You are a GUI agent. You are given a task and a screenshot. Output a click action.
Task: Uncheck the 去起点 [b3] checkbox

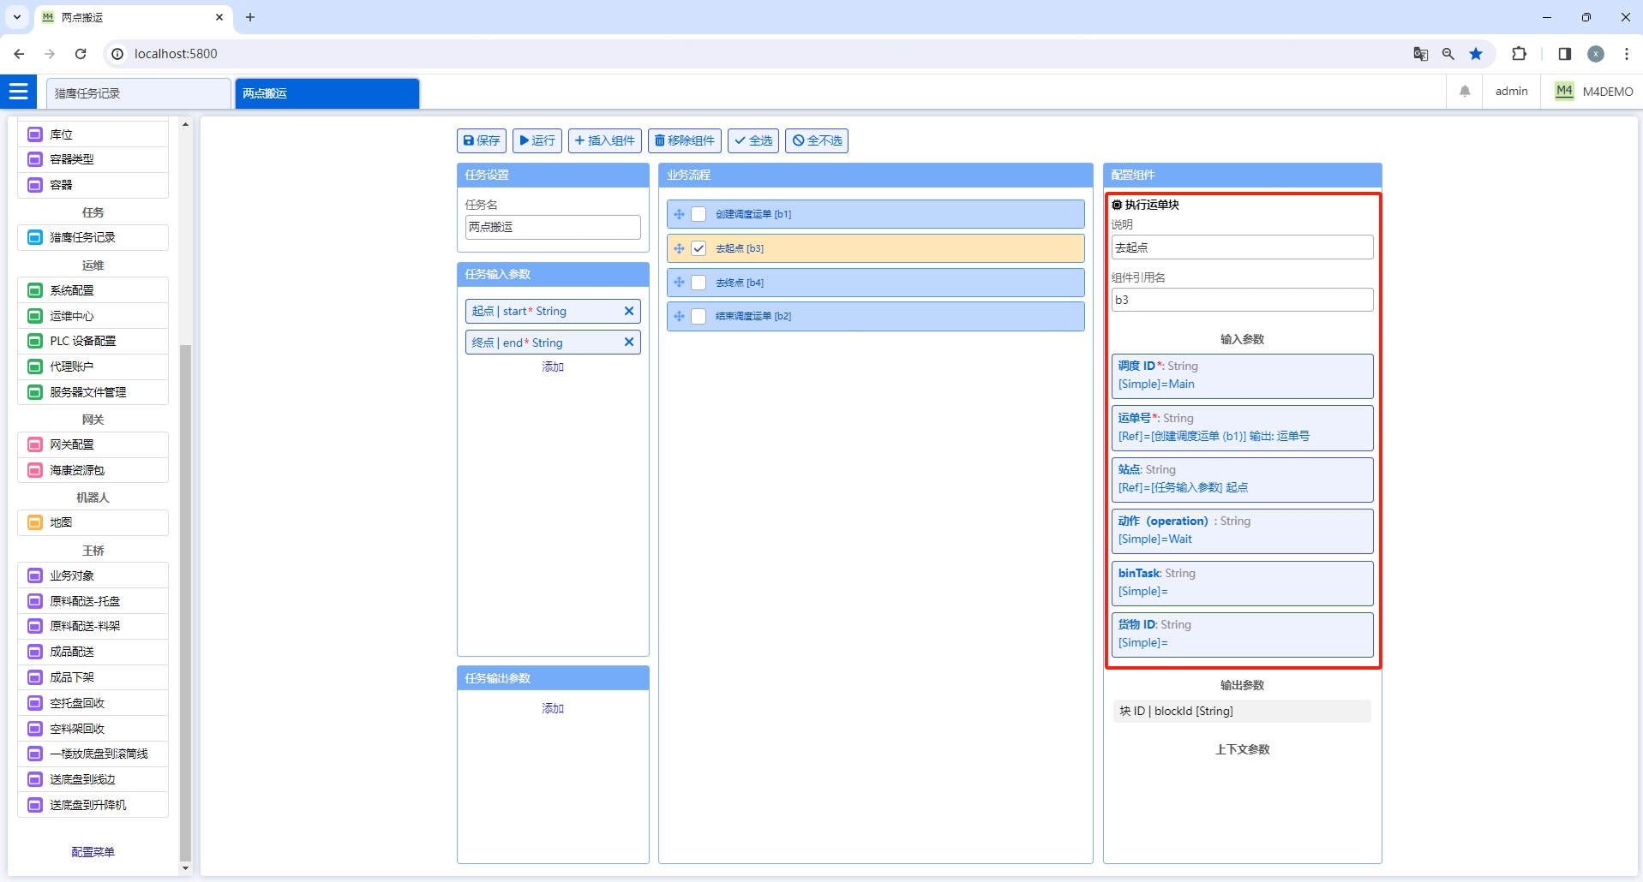699,248
